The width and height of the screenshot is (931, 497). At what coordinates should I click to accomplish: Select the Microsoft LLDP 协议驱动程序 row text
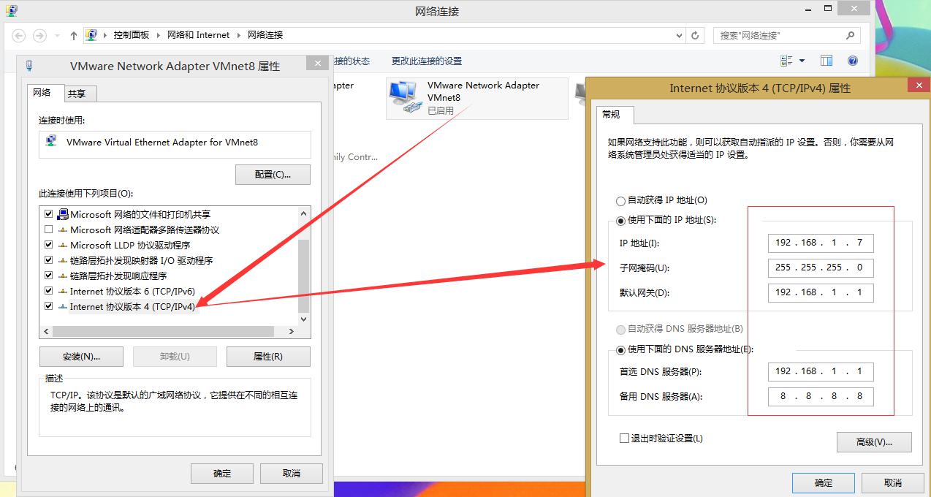(x=130, y=245)
